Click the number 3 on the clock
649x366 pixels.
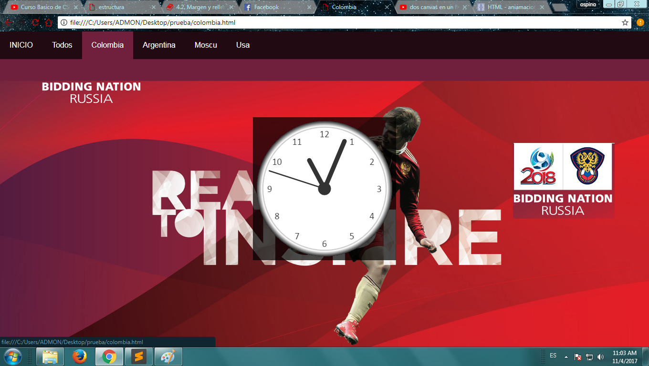[379, 189]
